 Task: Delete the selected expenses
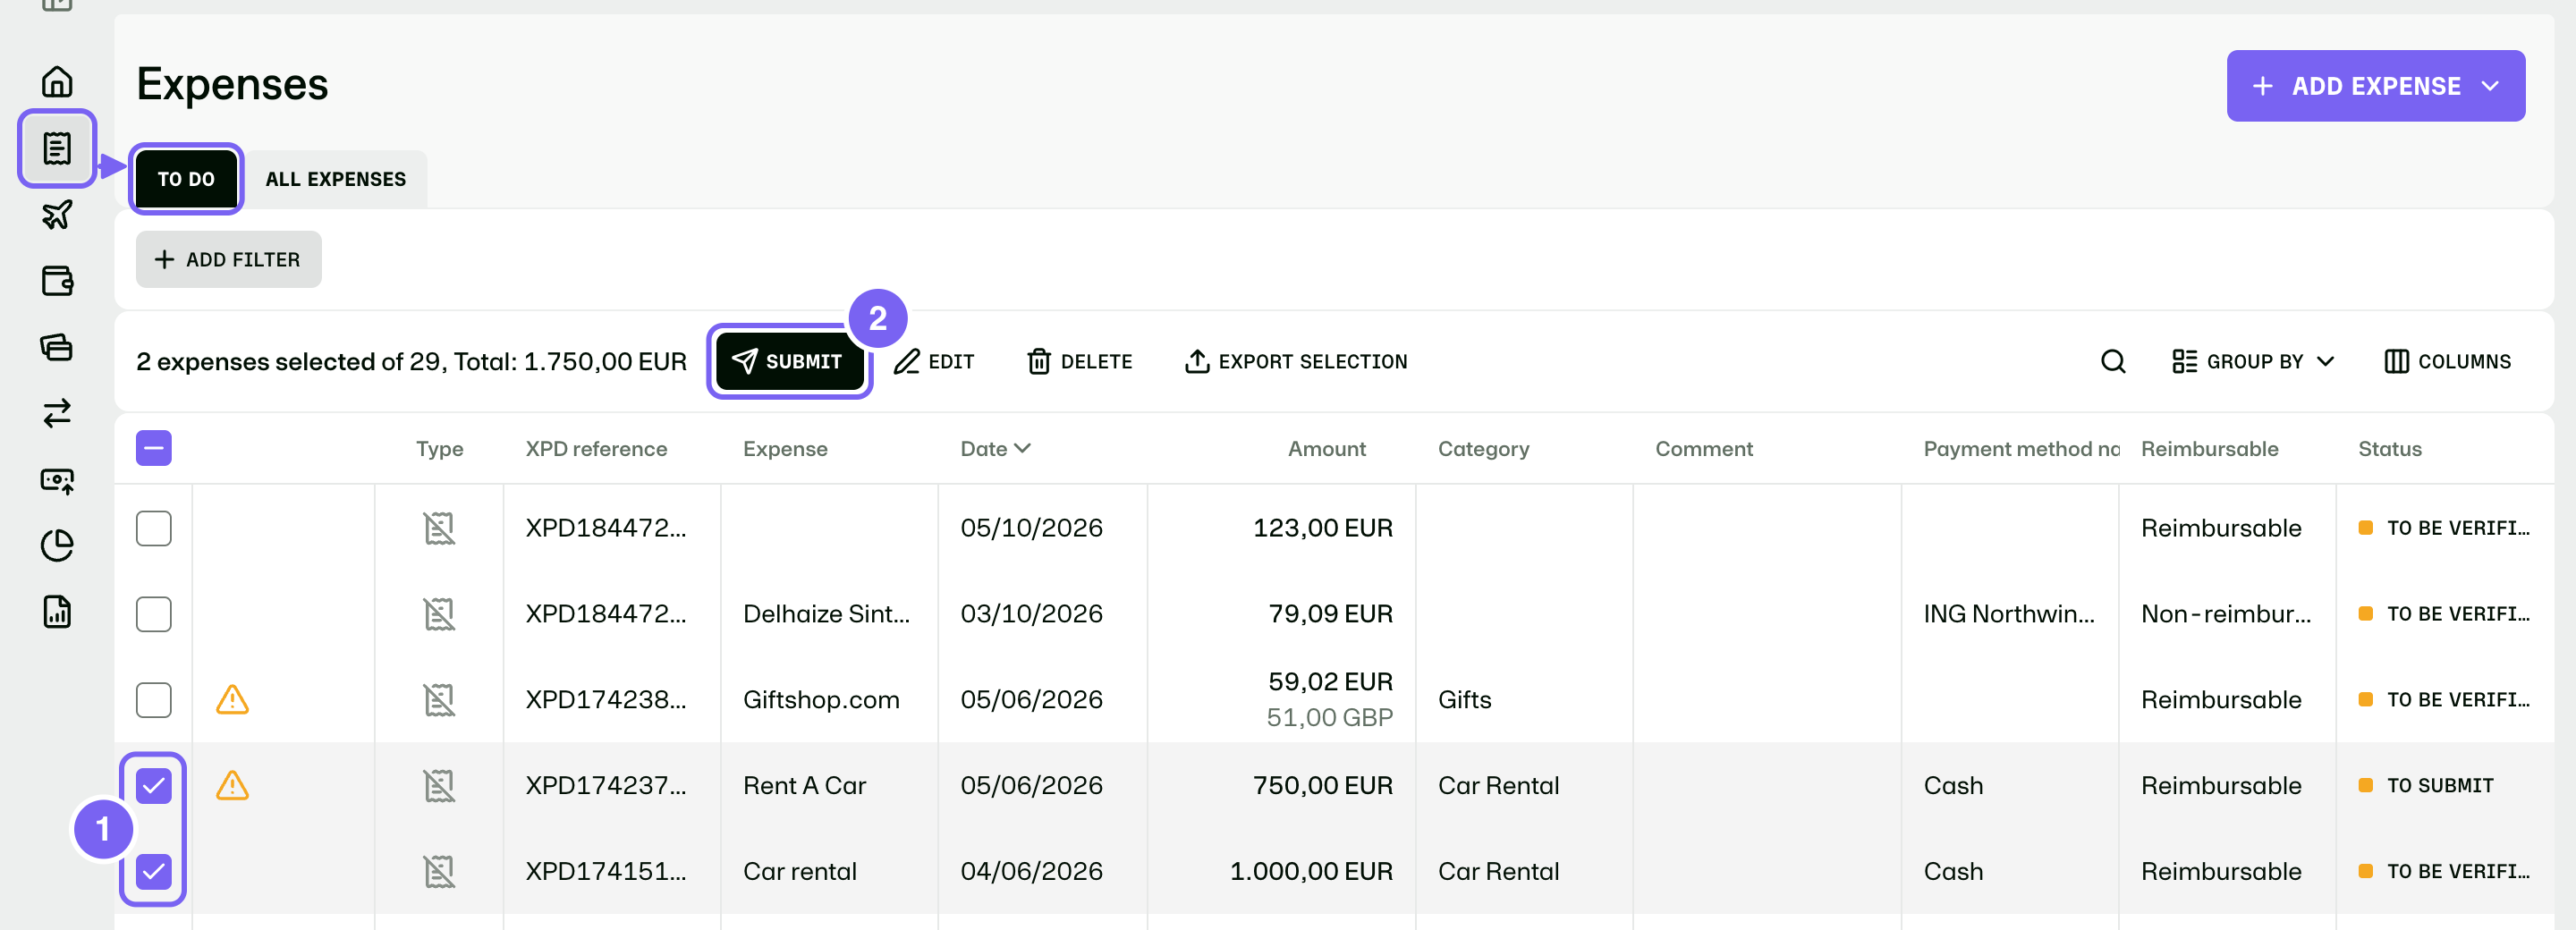1080,361
